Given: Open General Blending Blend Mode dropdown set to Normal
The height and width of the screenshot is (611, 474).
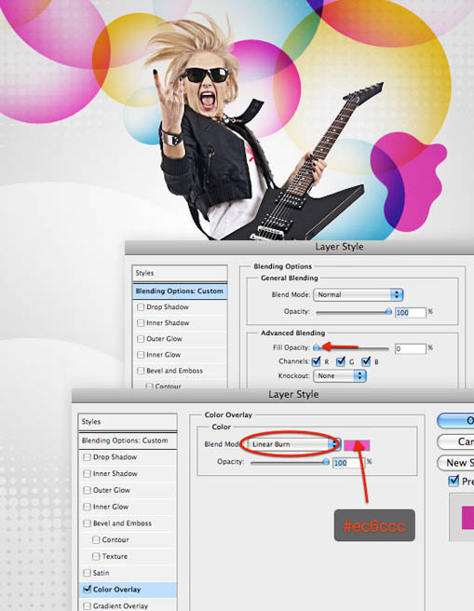Looking at the screenshot, I should 358,294.
